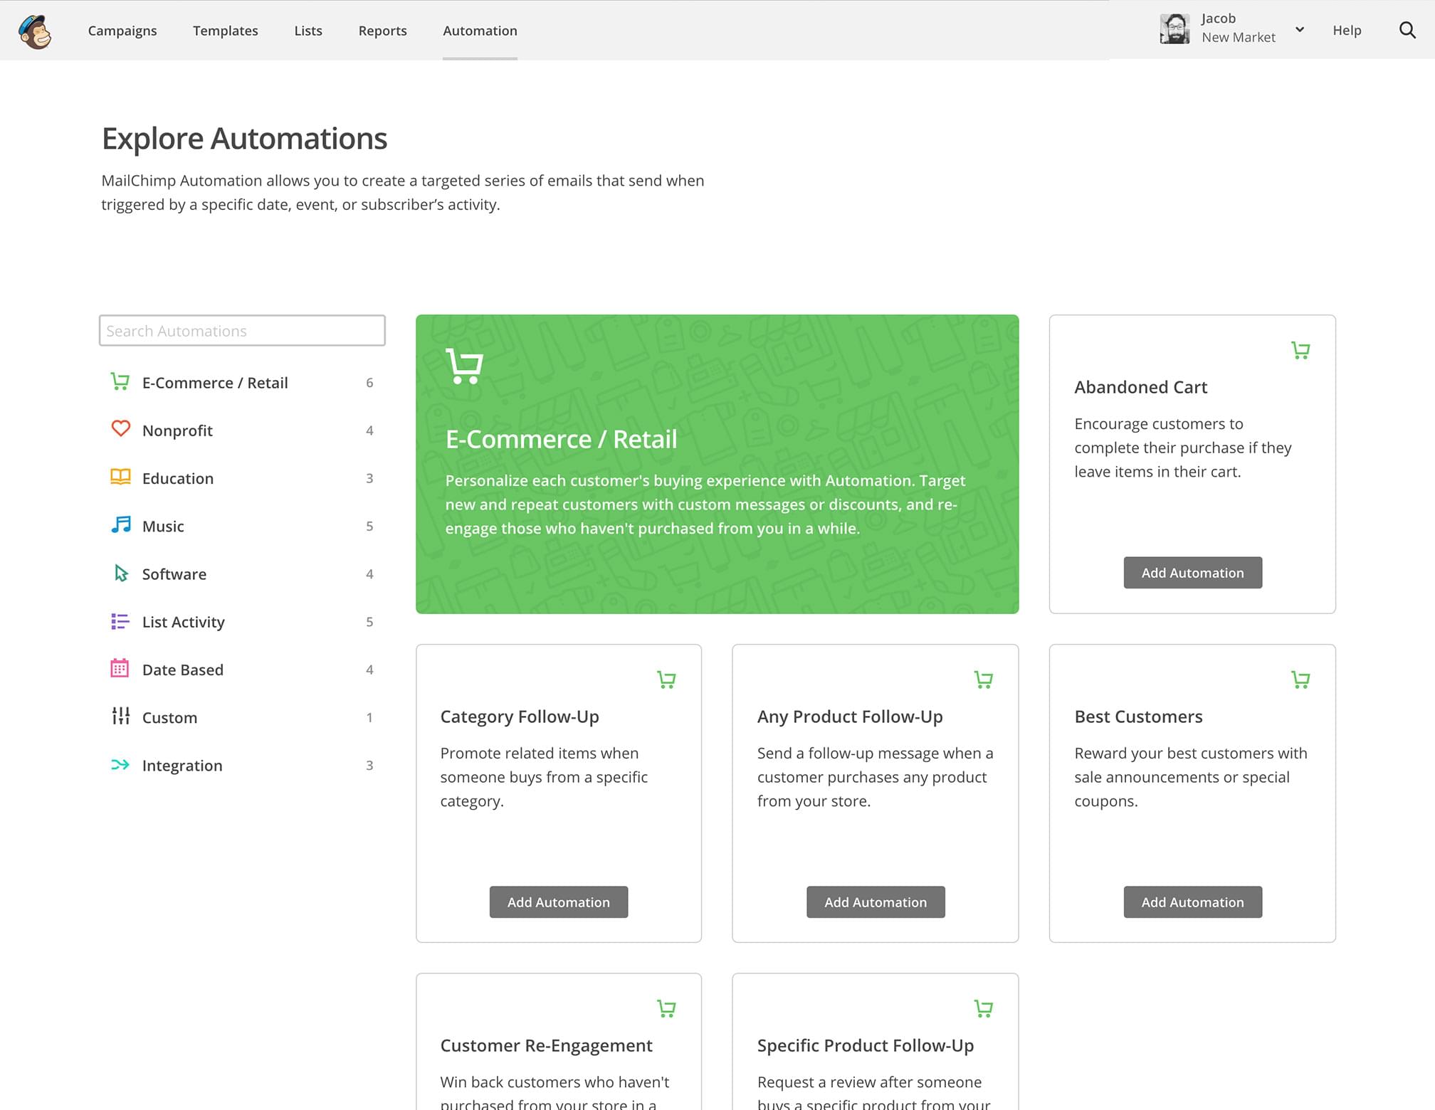Click the Education book icon in sidebar
Image resolution: width=1435 pixels, height=1110 pixels.
coord(119,477)
